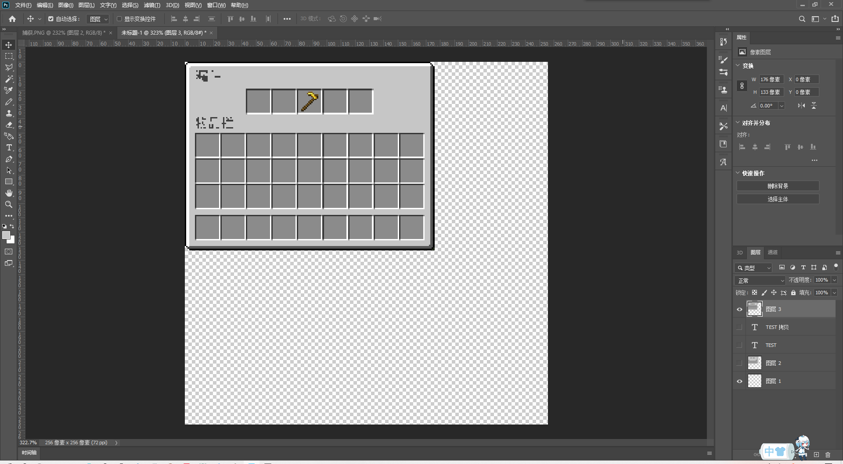
Task: Delete layer using the trash icon
Action: pos(828,455)
